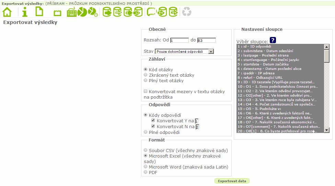Select column '13 : O3 - 3. Ve kterém roce'
Image resolution: width=335 pixels, height=186 pixels.
280,100
